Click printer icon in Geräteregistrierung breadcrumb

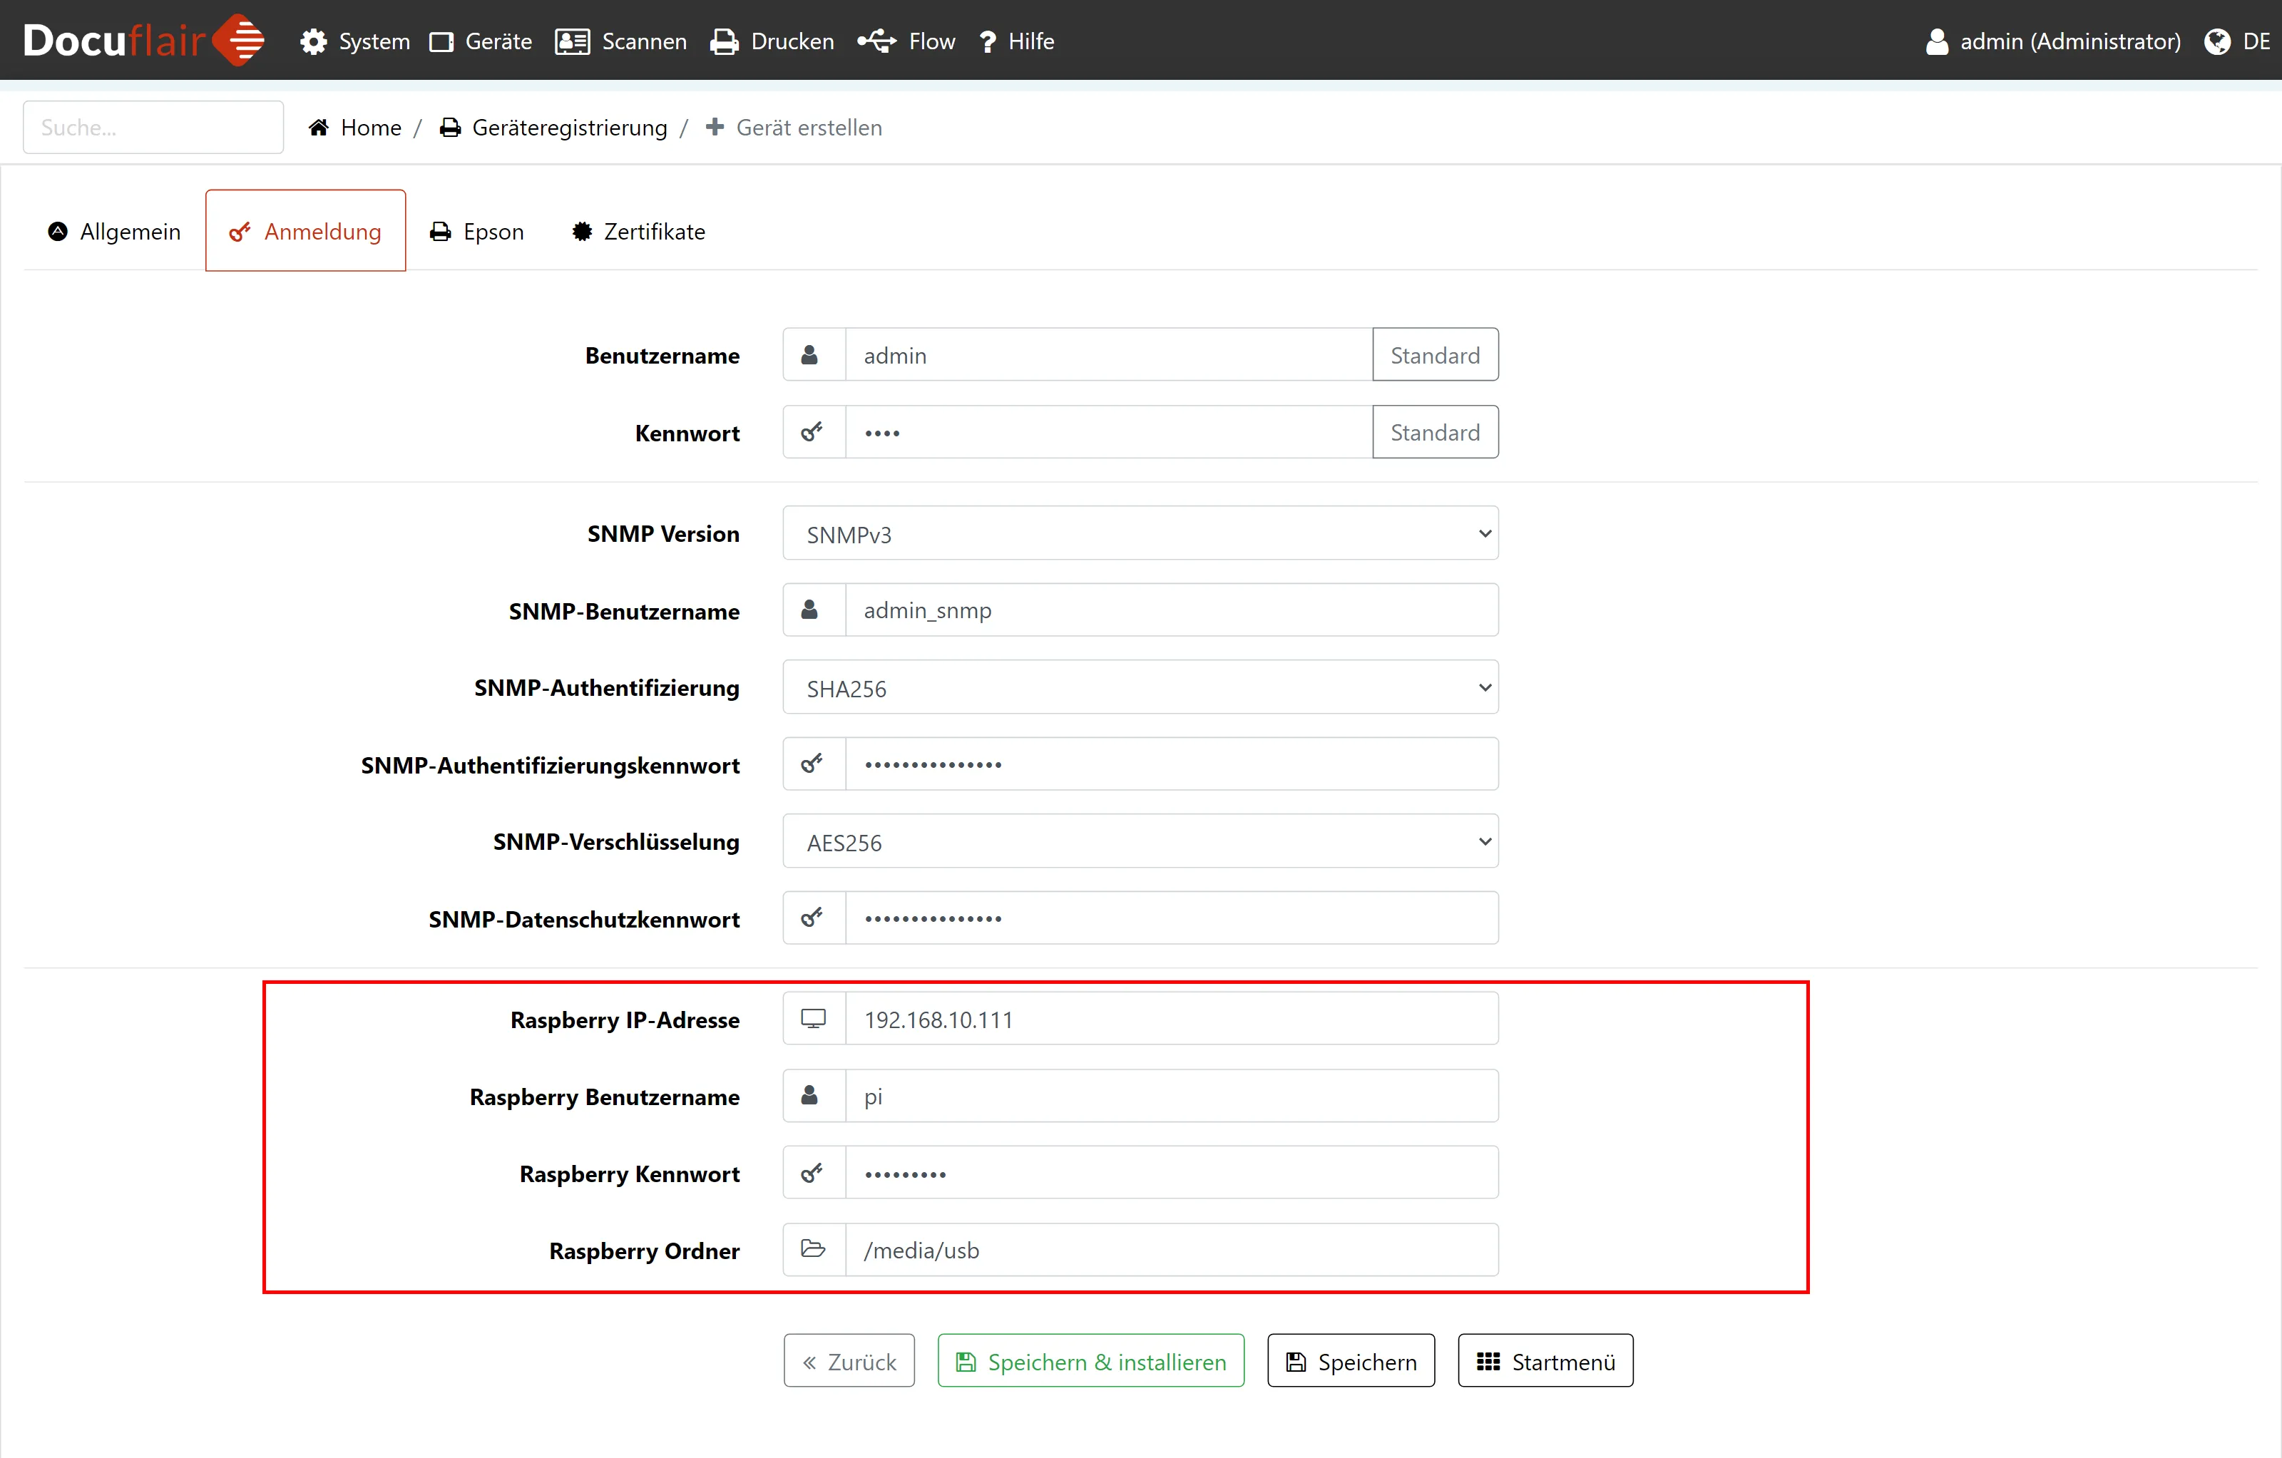[450, 128]
